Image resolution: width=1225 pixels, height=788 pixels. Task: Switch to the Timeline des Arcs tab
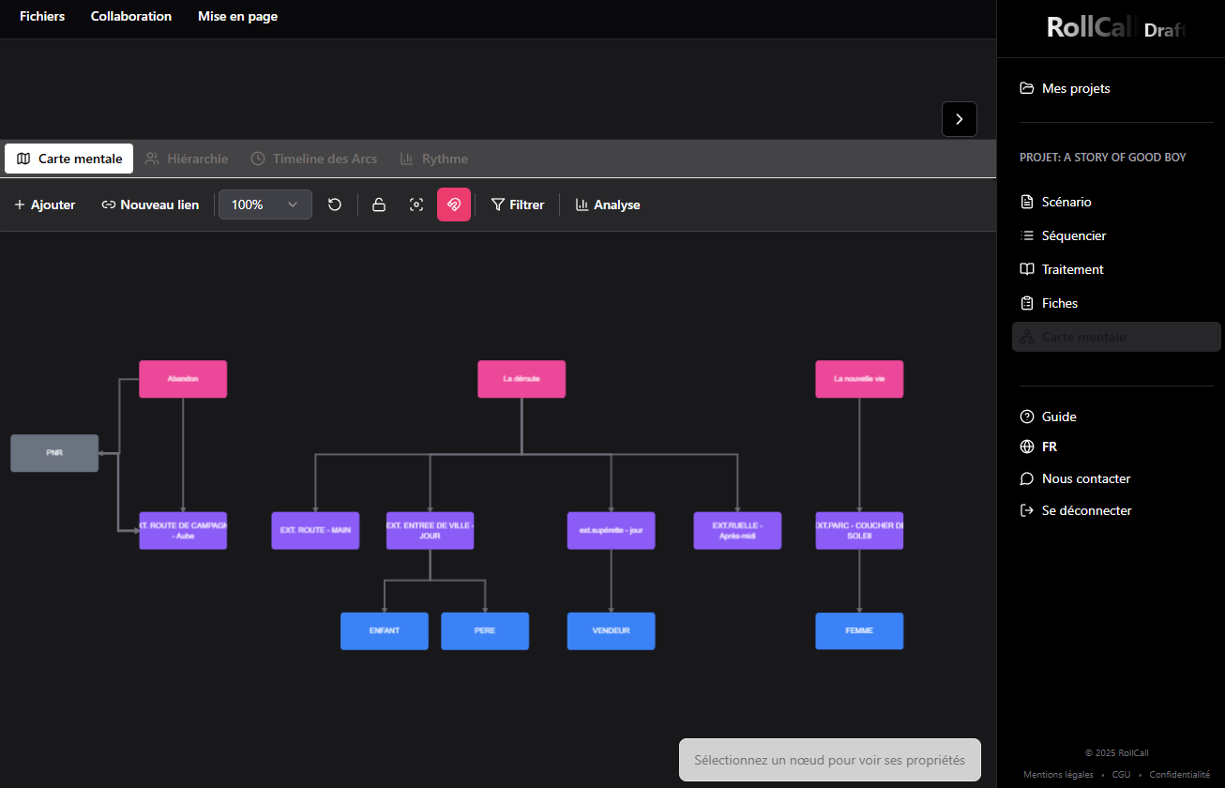314,159
